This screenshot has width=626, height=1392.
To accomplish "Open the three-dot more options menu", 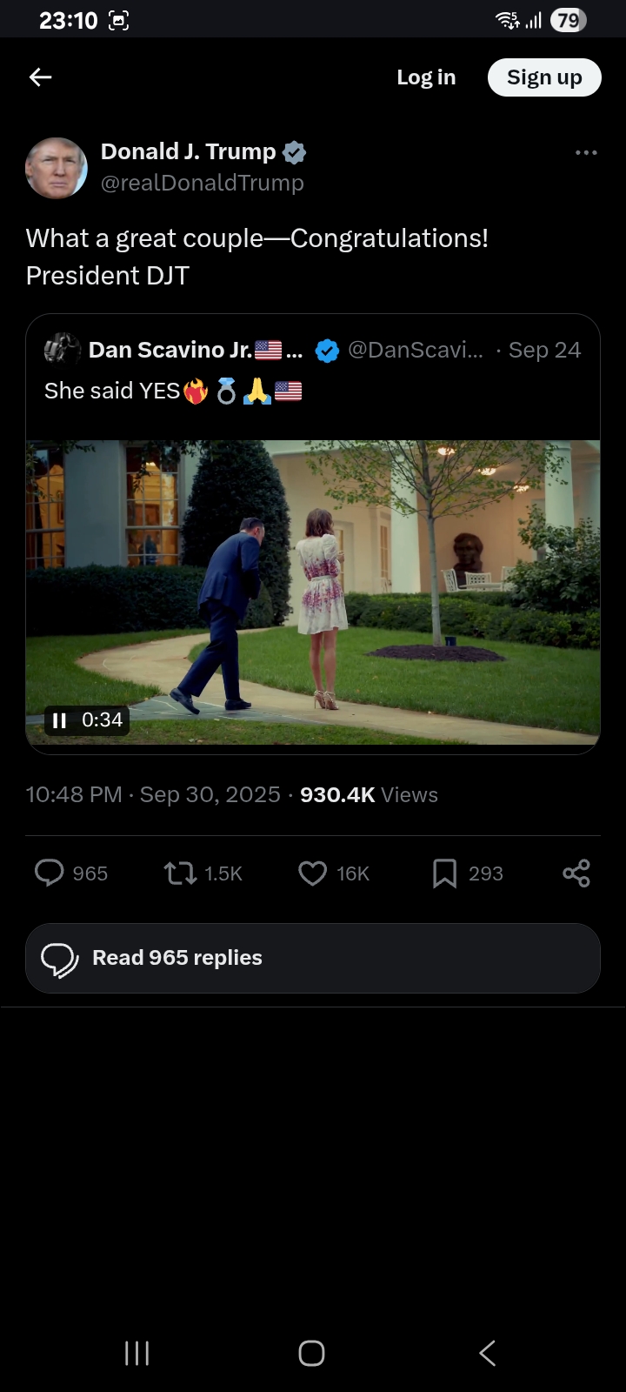I will click(586, 152).
